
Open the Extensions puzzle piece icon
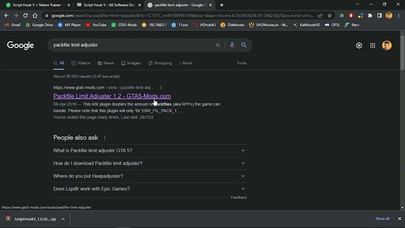pyautogui.click(x=370, y=15)
